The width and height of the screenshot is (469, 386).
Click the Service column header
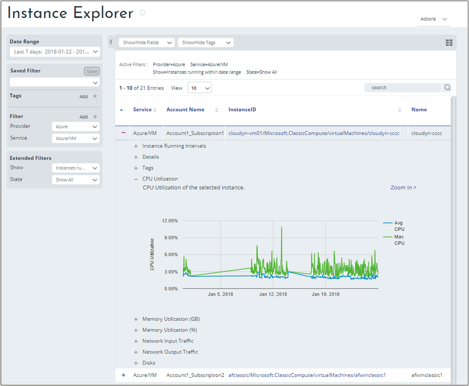coord(142,110)
